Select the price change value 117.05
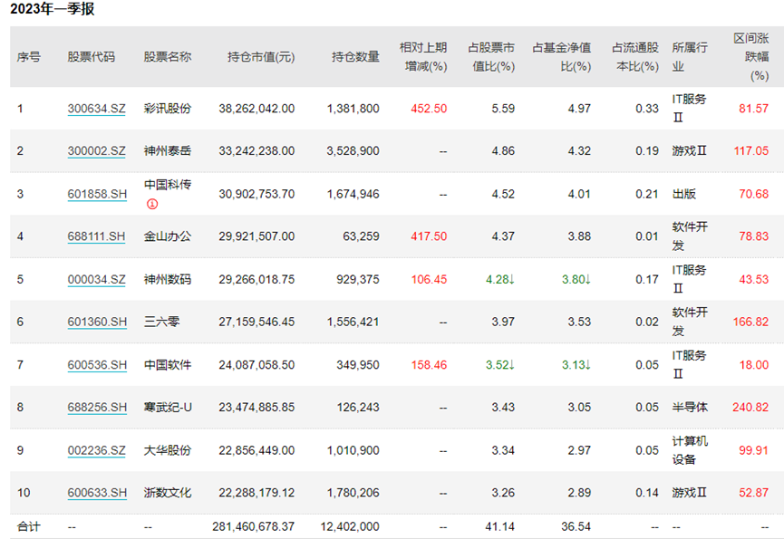 (x=751, y=151)
